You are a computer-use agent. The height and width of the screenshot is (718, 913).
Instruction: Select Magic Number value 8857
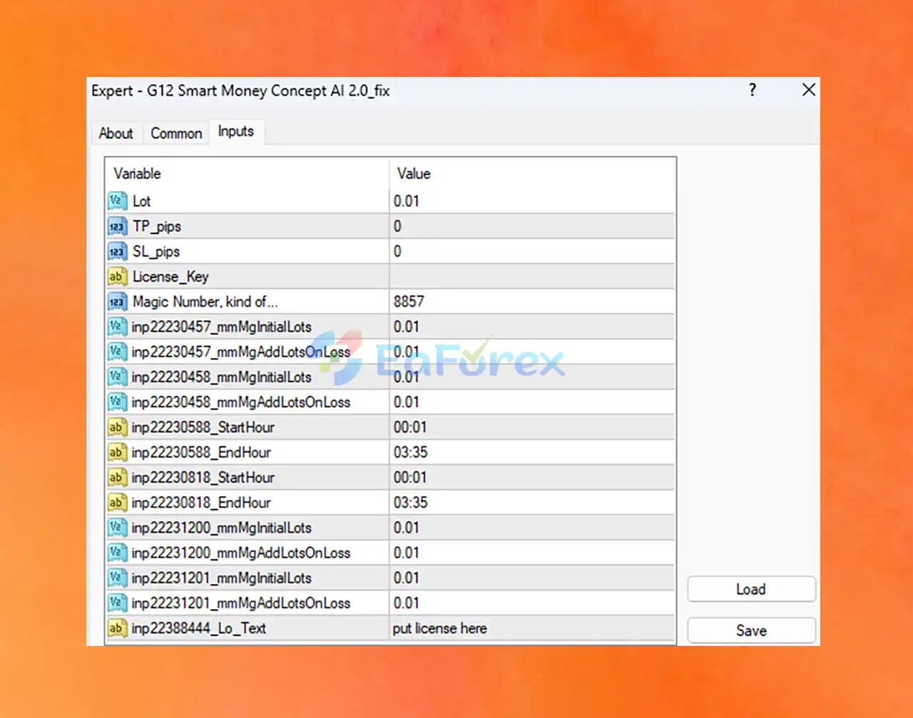coord(532,302)
